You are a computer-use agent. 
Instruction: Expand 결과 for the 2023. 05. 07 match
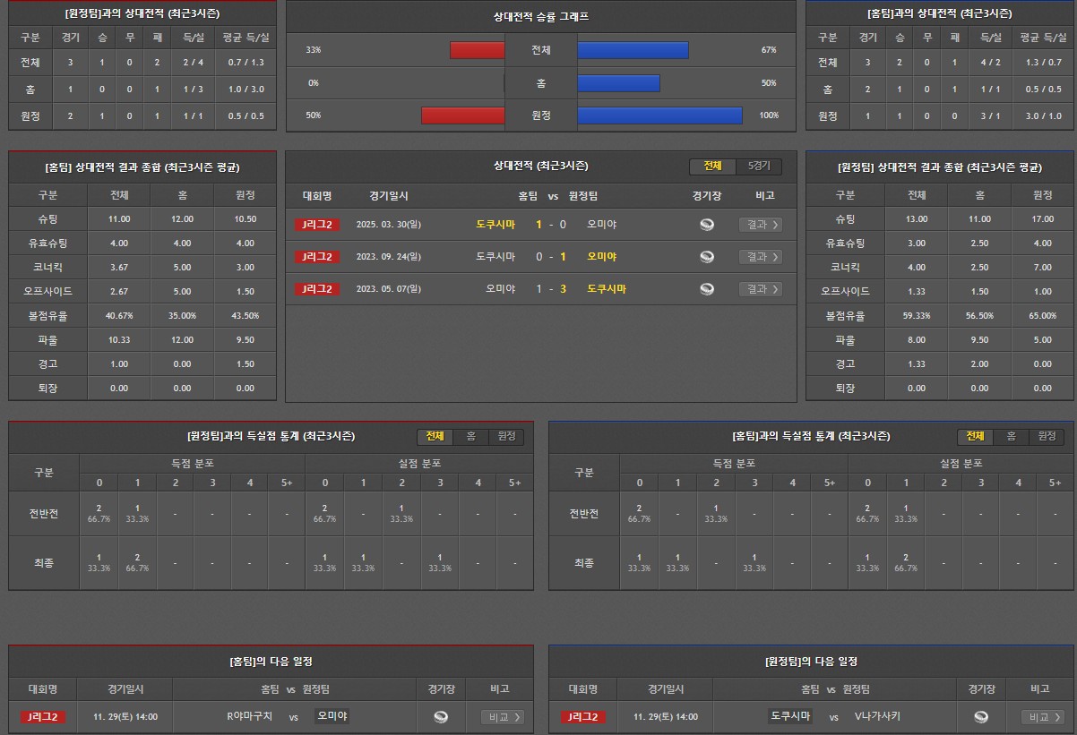[x=761, y=289]
